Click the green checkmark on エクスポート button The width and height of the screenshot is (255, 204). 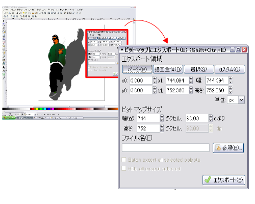coord(208,180)
